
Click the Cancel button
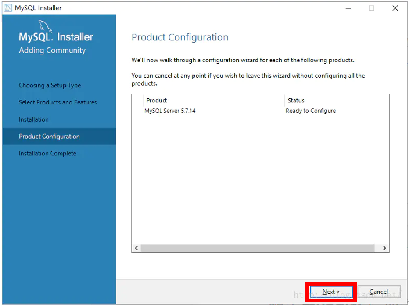[379, 292]
